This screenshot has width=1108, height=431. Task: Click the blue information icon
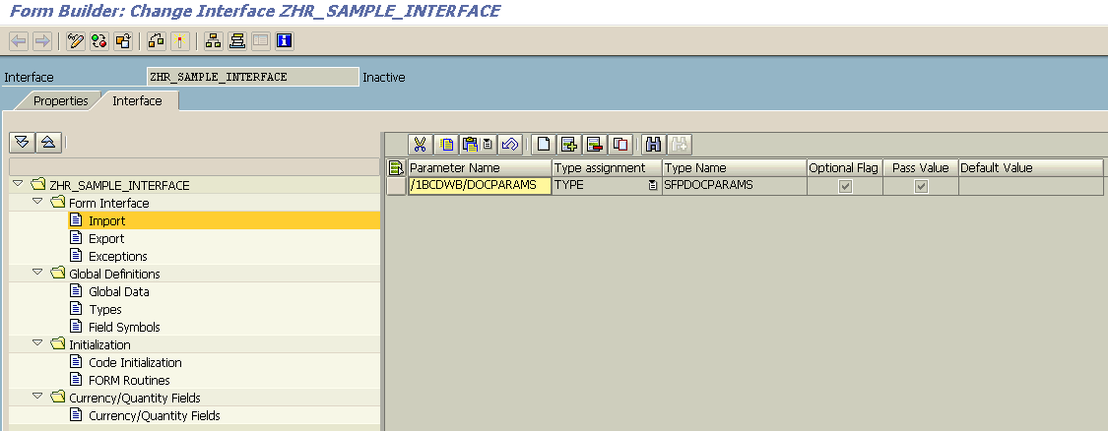pyautogui.click(x=284, y=41)
